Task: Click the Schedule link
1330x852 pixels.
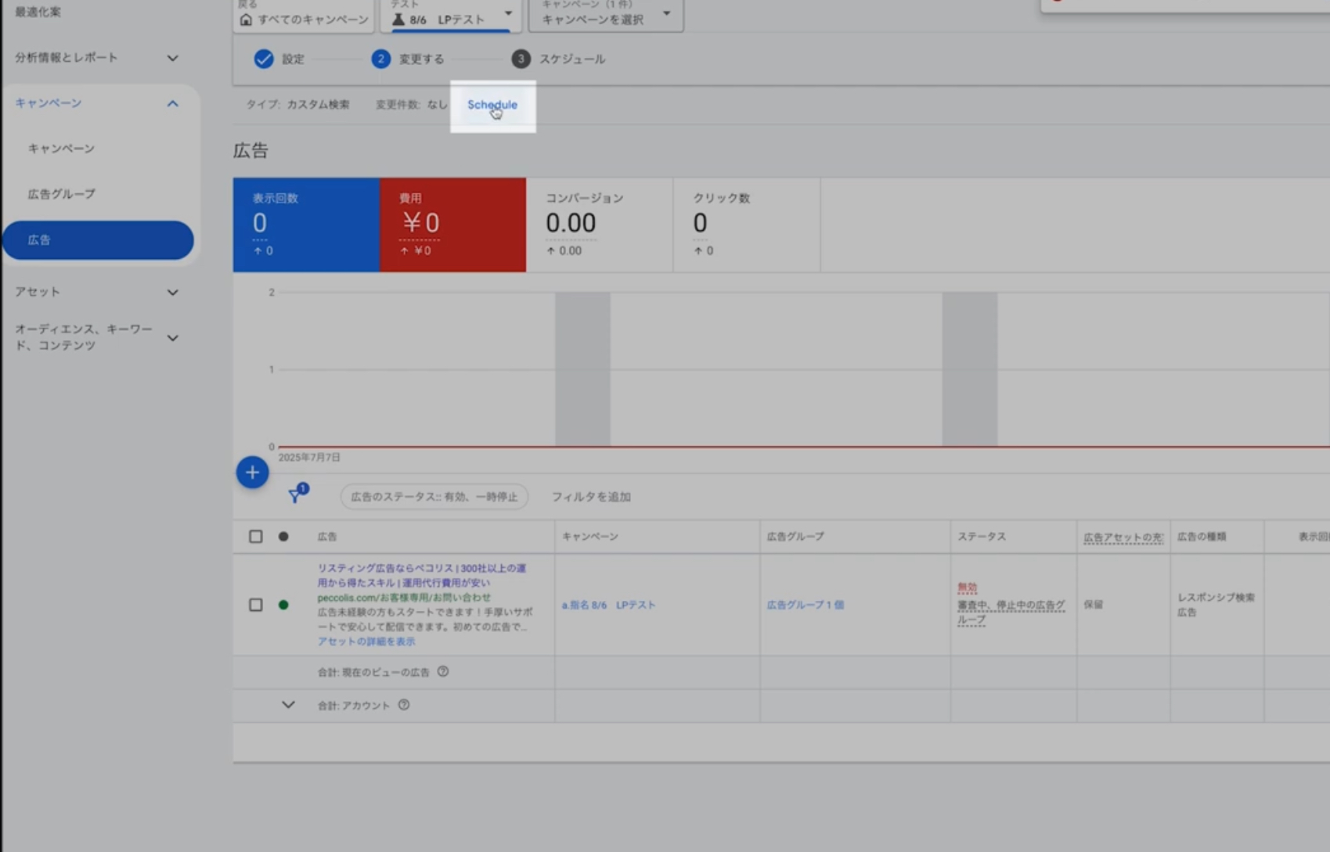Action: pyautogui.click(x=492, y=105)
